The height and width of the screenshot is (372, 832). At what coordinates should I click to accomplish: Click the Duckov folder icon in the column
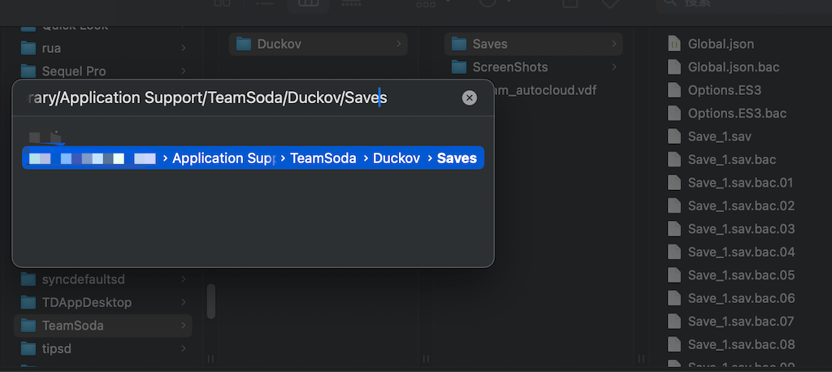point(242,44)
